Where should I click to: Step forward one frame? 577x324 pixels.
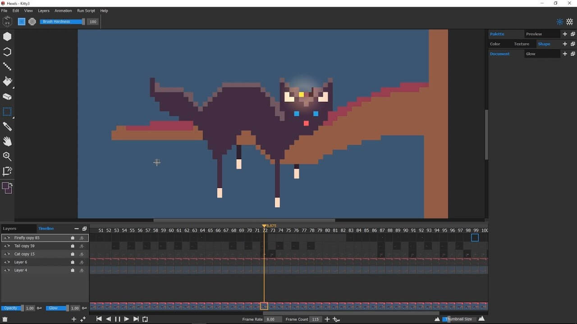(x=127, y=319)
